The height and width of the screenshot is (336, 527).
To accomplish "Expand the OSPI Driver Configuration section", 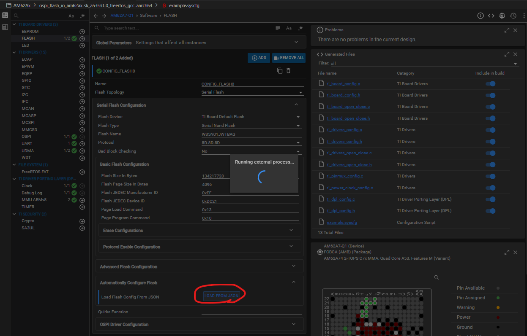I will click(199, 324).
